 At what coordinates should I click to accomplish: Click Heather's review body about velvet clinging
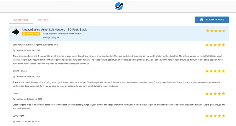119,107
